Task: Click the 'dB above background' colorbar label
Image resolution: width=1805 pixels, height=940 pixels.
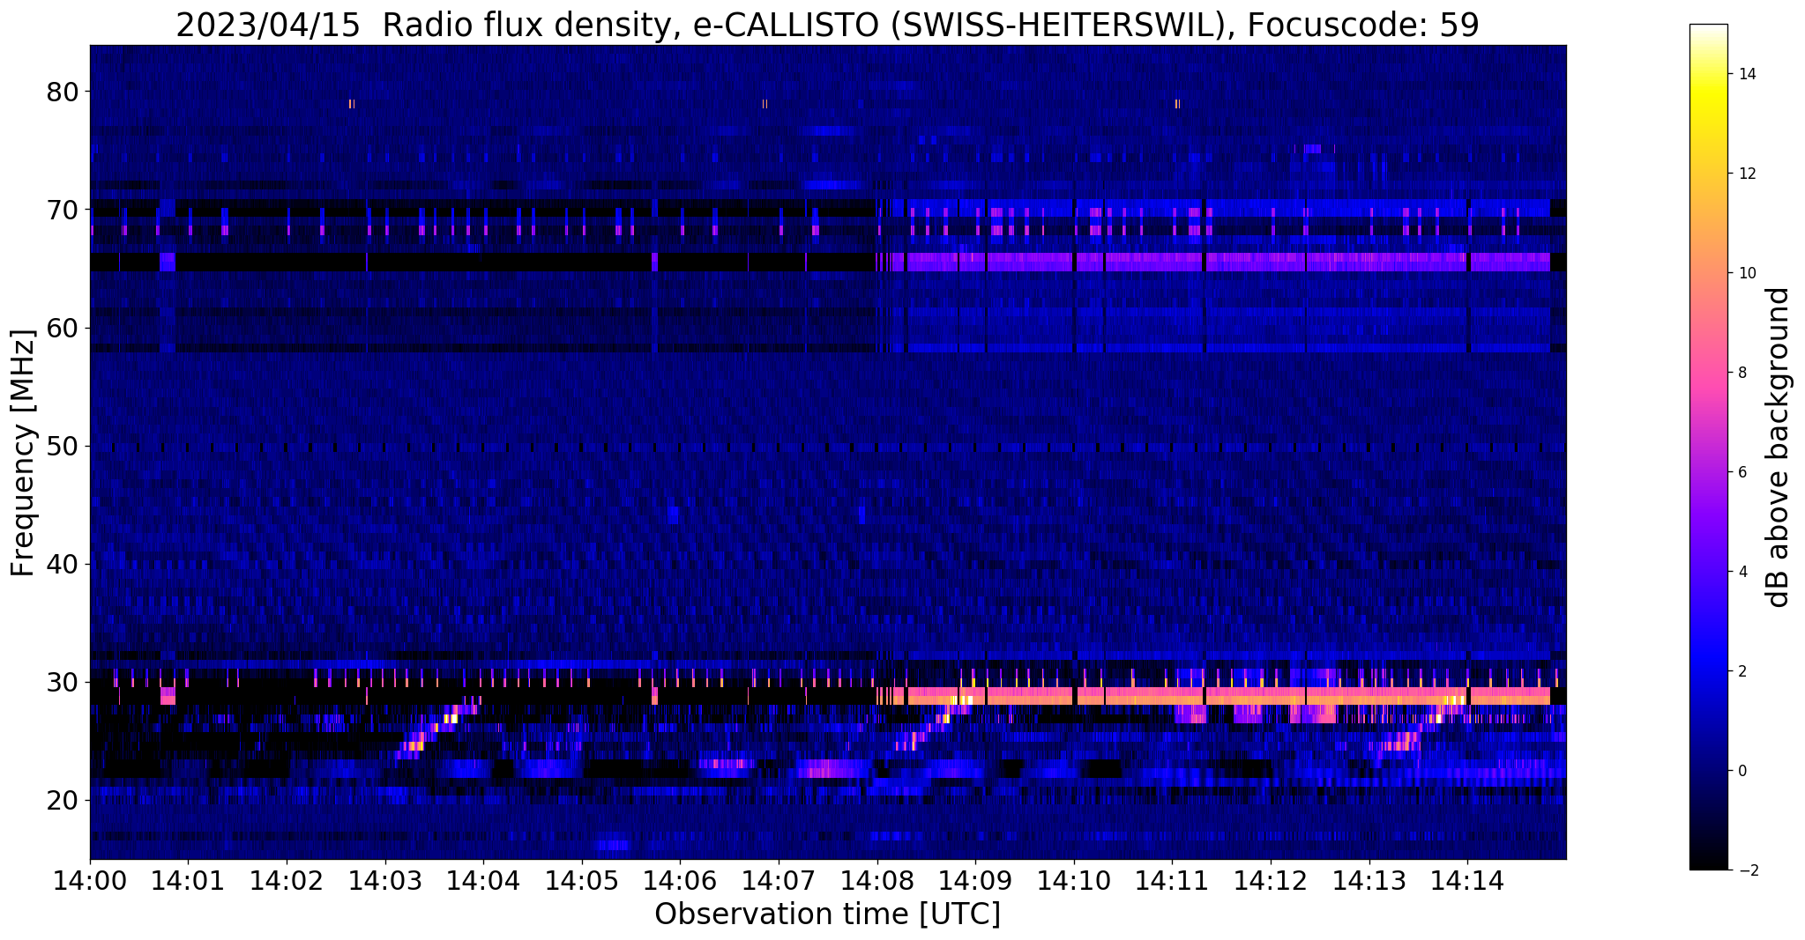Action: 1779,447
